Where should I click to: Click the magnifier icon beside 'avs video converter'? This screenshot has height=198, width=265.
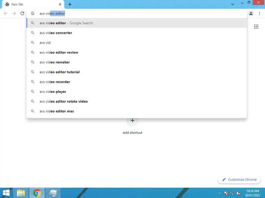(x=33, y=33)
